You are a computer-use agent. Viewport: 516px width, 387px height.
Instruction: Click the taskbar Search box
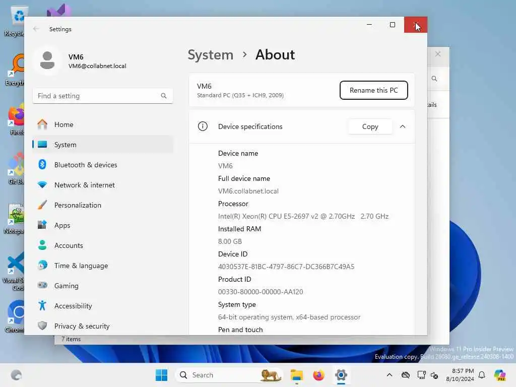[229, 375]
